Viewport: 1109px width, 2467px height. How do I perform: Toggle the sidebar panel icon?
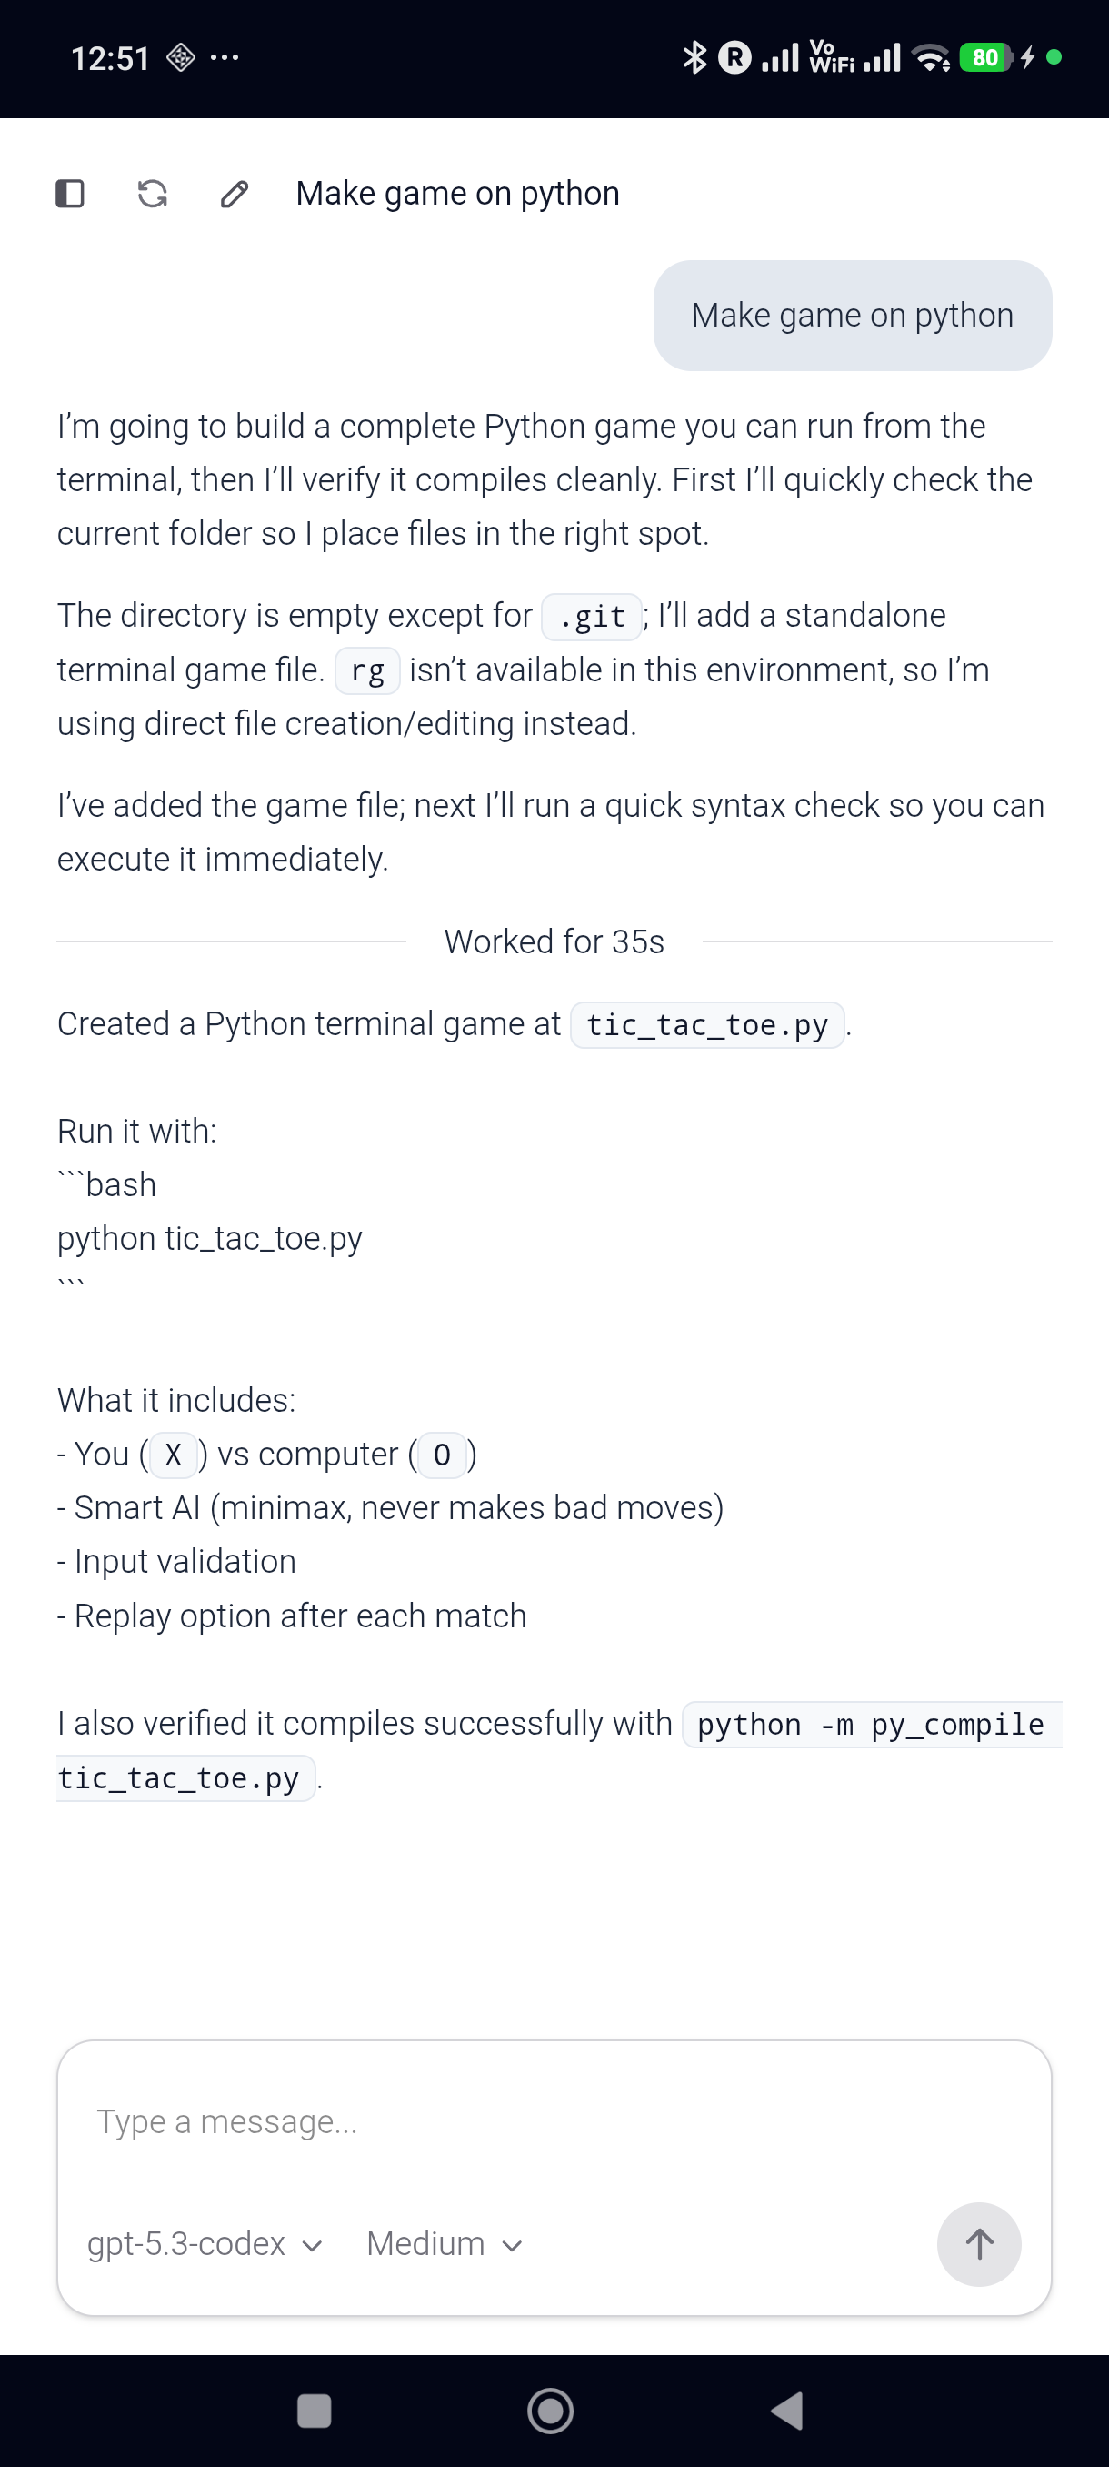tap(68, 194)
